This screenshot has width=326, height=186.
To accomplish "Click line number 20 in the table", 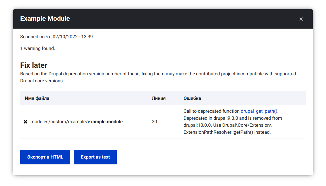I will (154, 122).
